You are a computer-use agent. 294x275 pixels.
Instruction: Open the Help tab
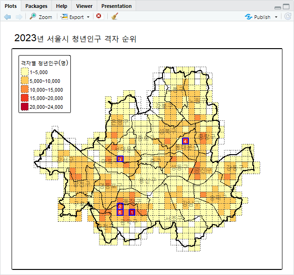pyautogui.click(x=62, y=6)
